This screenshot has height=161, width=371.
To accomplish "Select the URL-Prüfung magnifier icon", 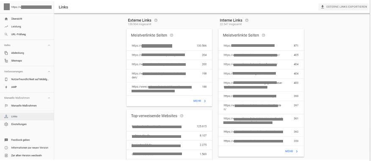I will point(6,35).
